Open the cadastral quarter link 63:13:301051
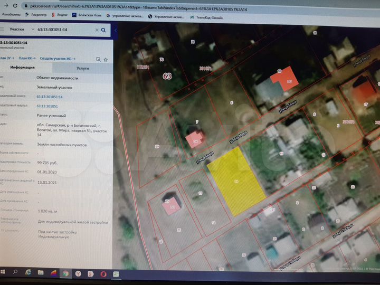 coord(47,106)
